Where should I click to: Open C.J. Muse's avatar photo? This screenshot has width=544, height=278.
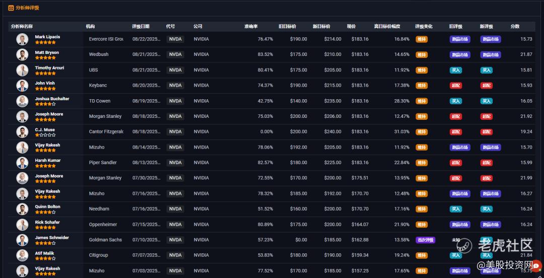(x=22, y=132)
